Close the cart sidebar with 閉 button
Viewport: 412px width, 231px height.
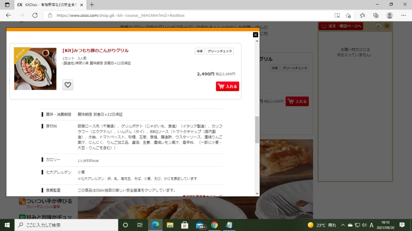click(x=387, y=26)
